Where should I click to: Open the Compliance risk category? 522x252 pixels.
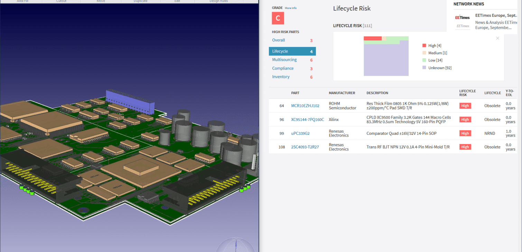pos(283,69)
